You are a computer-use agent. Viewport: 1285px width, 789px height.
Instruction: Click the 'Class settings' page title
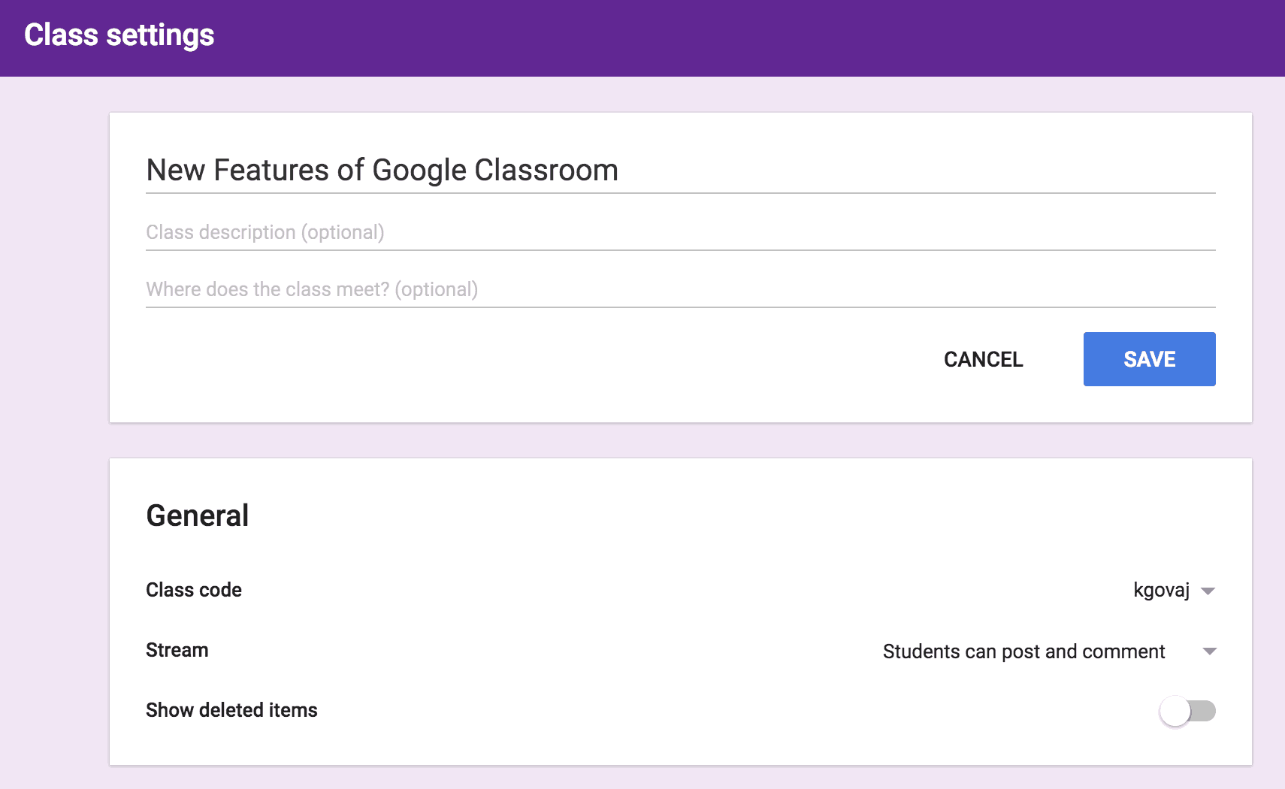click(119, 35)
